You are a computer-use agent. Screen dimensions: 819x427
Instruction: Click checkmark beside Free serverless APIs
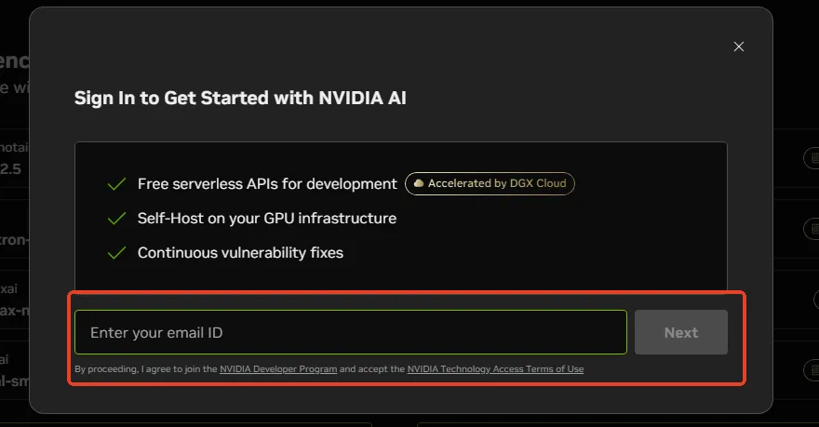116,183
